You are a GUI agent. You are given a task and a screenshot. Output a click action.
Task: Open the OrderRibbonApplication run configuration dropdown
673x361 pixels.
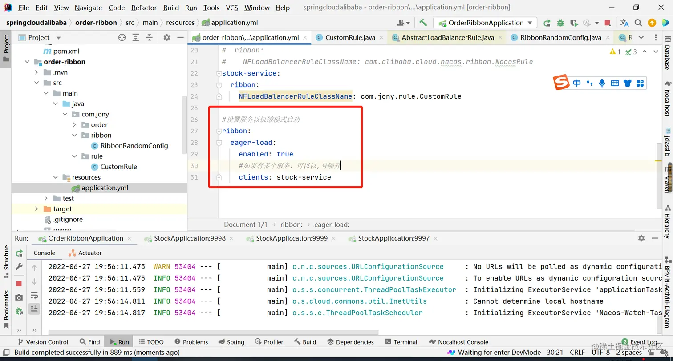[x=486, y=23]
